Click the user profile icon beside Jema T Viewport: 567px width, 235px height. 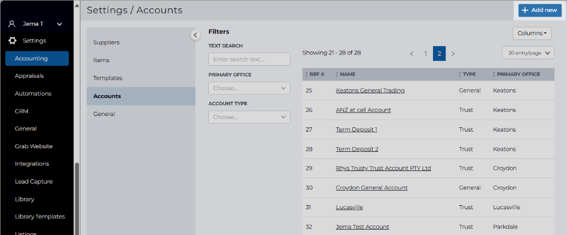pyautogui.click(x=12, y=24)
